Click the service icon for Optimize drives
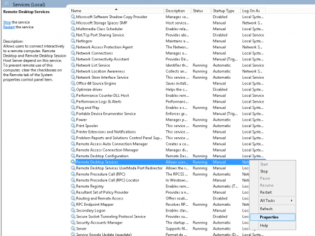The image size is (315, 236). click(x=73, y=89)
